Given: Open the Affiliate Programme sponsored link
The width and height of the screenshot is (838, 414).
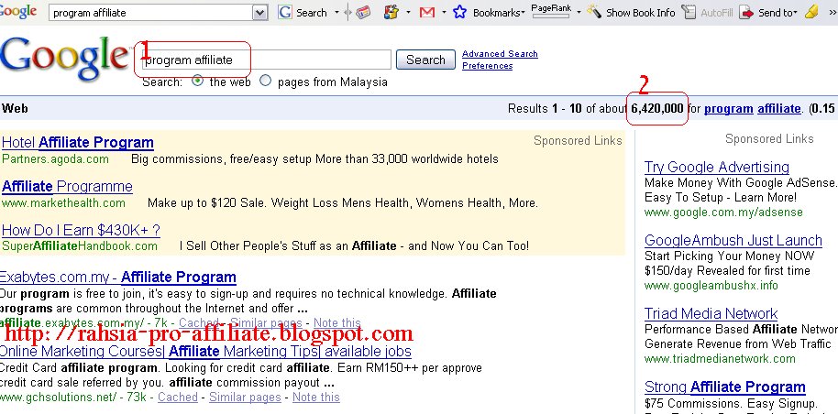Looking at the screenshot, I should [67, 187].
